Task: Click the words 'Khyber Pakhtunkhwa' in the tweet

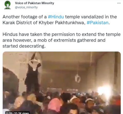Action: click(x=61, y=23)
